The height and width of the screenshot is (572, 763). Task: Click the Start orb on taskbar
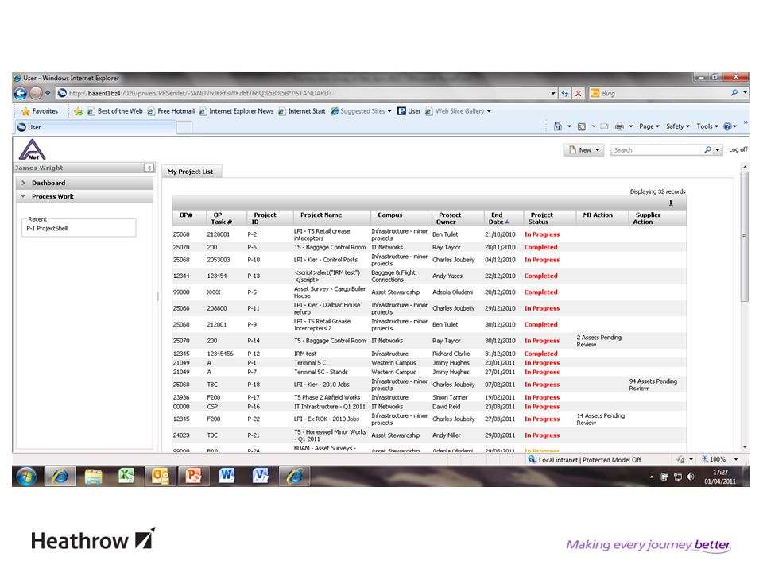pyautogui.click(x=25, y=476)
